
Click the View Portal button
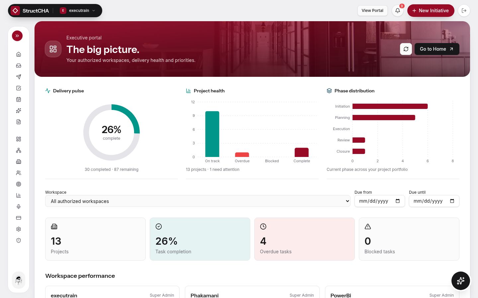click(372, 11)
